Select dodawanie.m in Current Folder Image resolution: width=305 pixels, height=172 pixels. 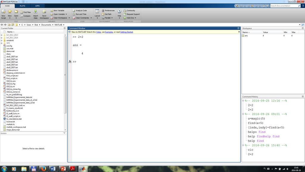(x=12, y=70)
